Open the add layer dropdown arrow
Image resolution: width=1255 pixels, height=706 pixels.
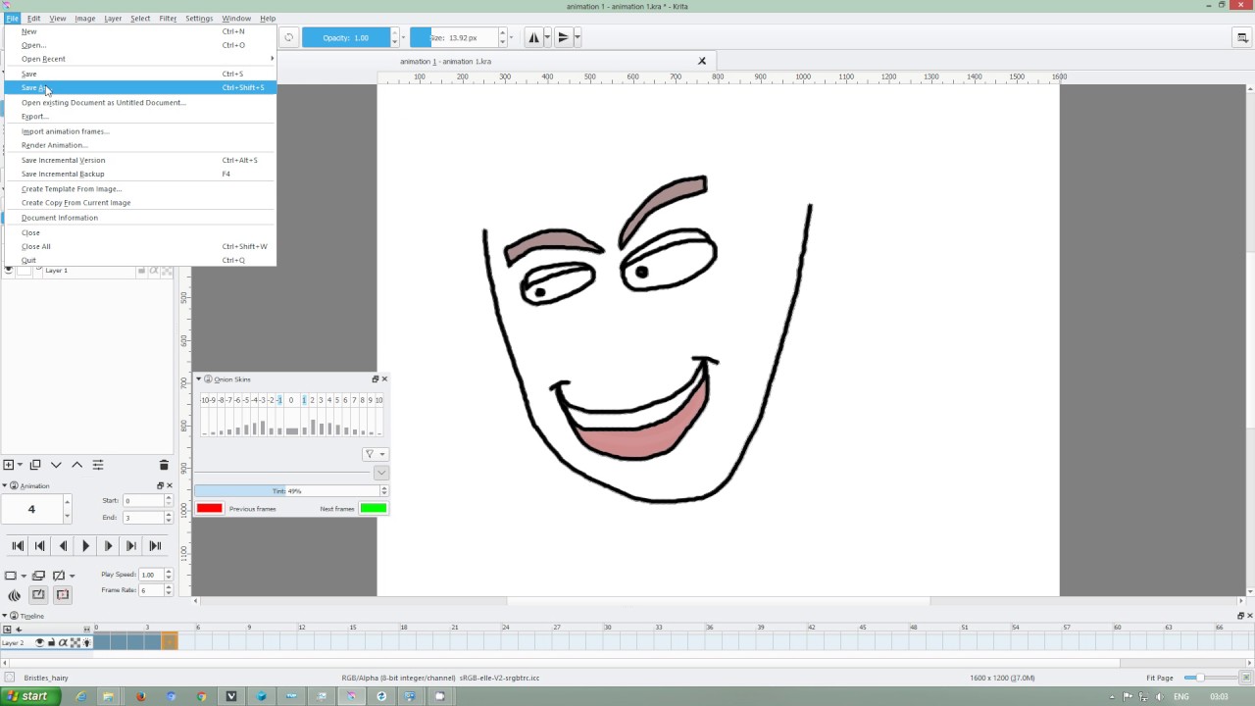pyautogui.click(x=20, y=465)
